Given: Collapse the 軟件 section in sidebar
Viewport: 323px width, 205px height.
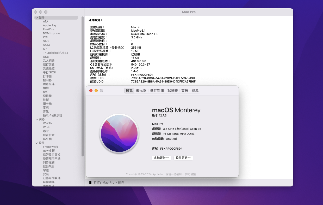Looking at the screenshot, I should click(37, 143).
